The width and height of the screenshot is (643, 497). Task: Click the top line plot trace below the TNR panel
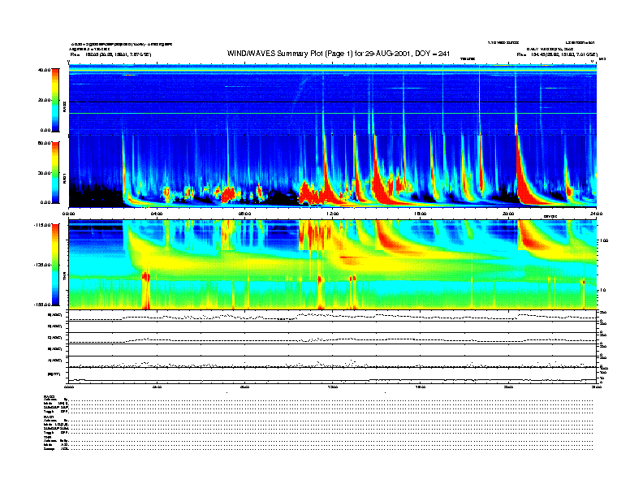coord(333,316)
